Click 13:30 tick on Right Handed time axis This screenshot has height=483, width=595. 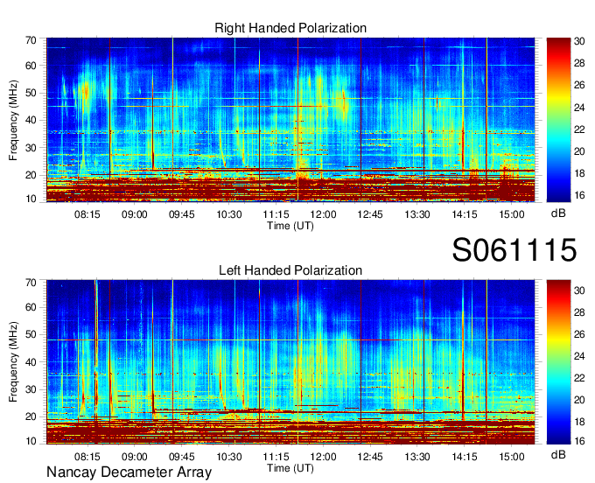click(417, 214)
